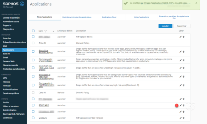Delete the RDRIT-APP policy via trash icon
Screen dimensions: 207x124
[x=184, y=105]
